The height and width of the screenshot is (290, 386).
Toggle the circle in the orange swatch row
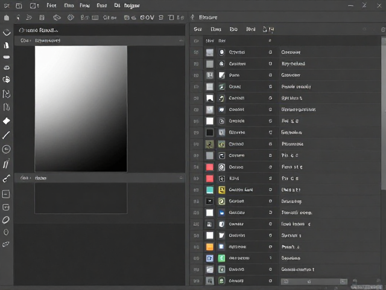[270, 246]
